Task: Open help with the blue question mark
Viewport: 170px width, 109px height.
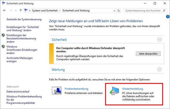Action: tap(168, 16)
